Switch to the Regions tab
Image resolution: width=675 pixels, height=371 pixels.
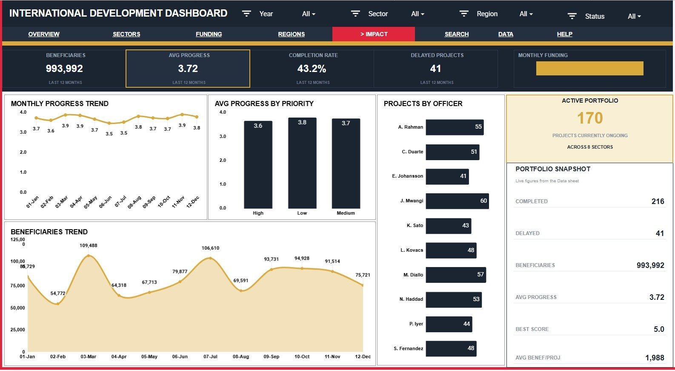[x=292, y=34]
